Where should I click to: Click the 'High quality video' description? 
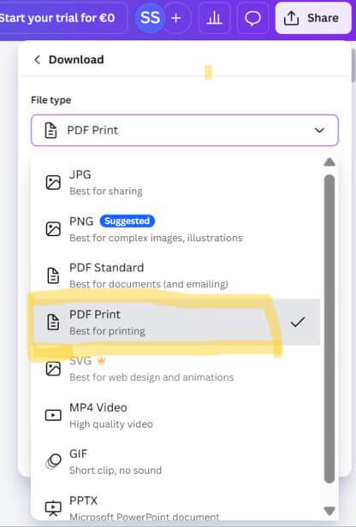111,424
